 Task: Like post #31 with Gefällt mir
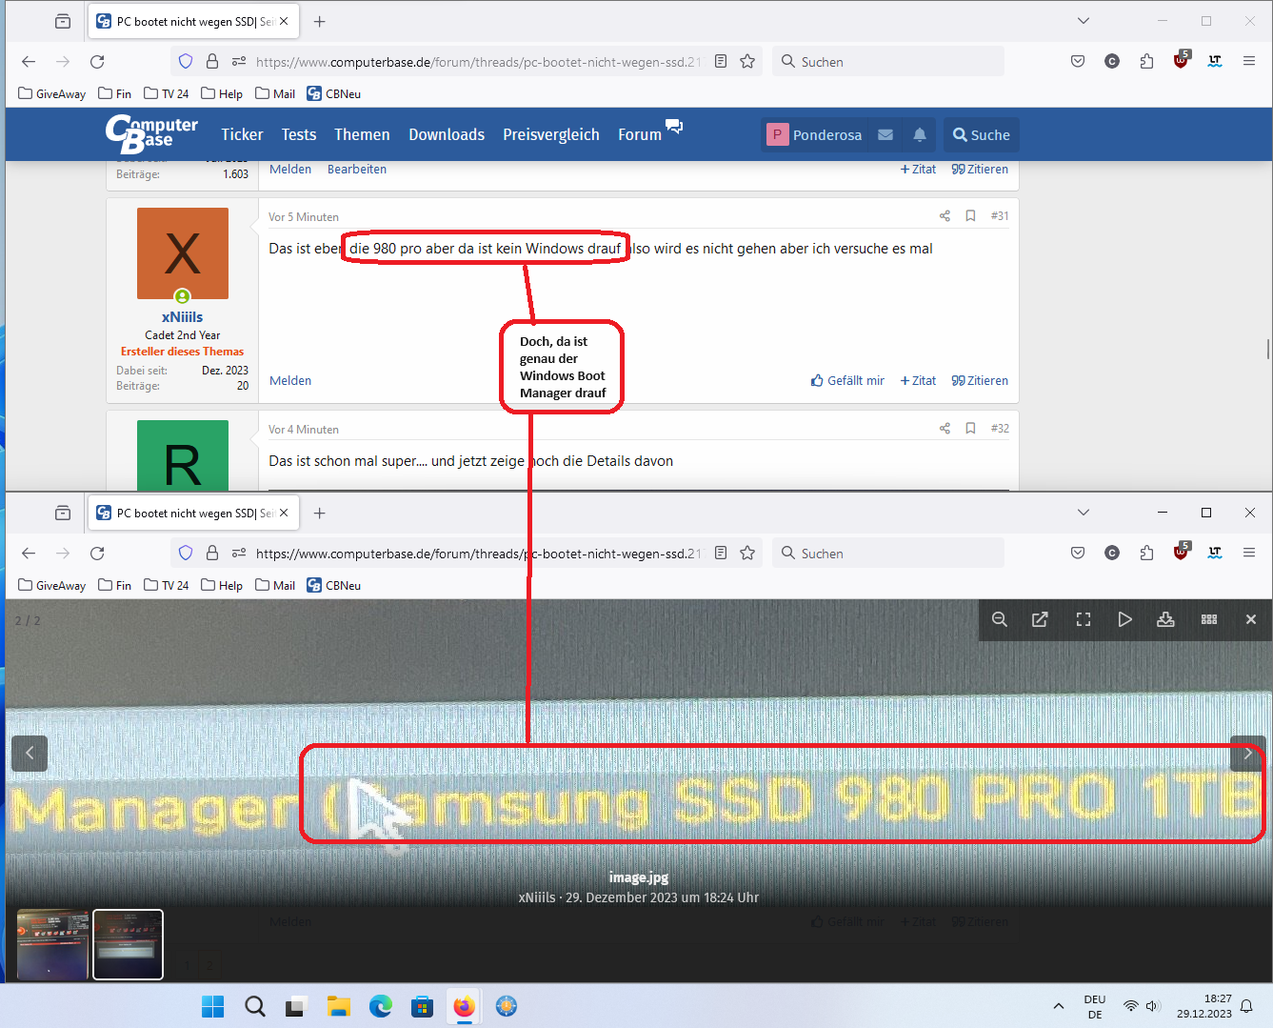pos(847,380)
